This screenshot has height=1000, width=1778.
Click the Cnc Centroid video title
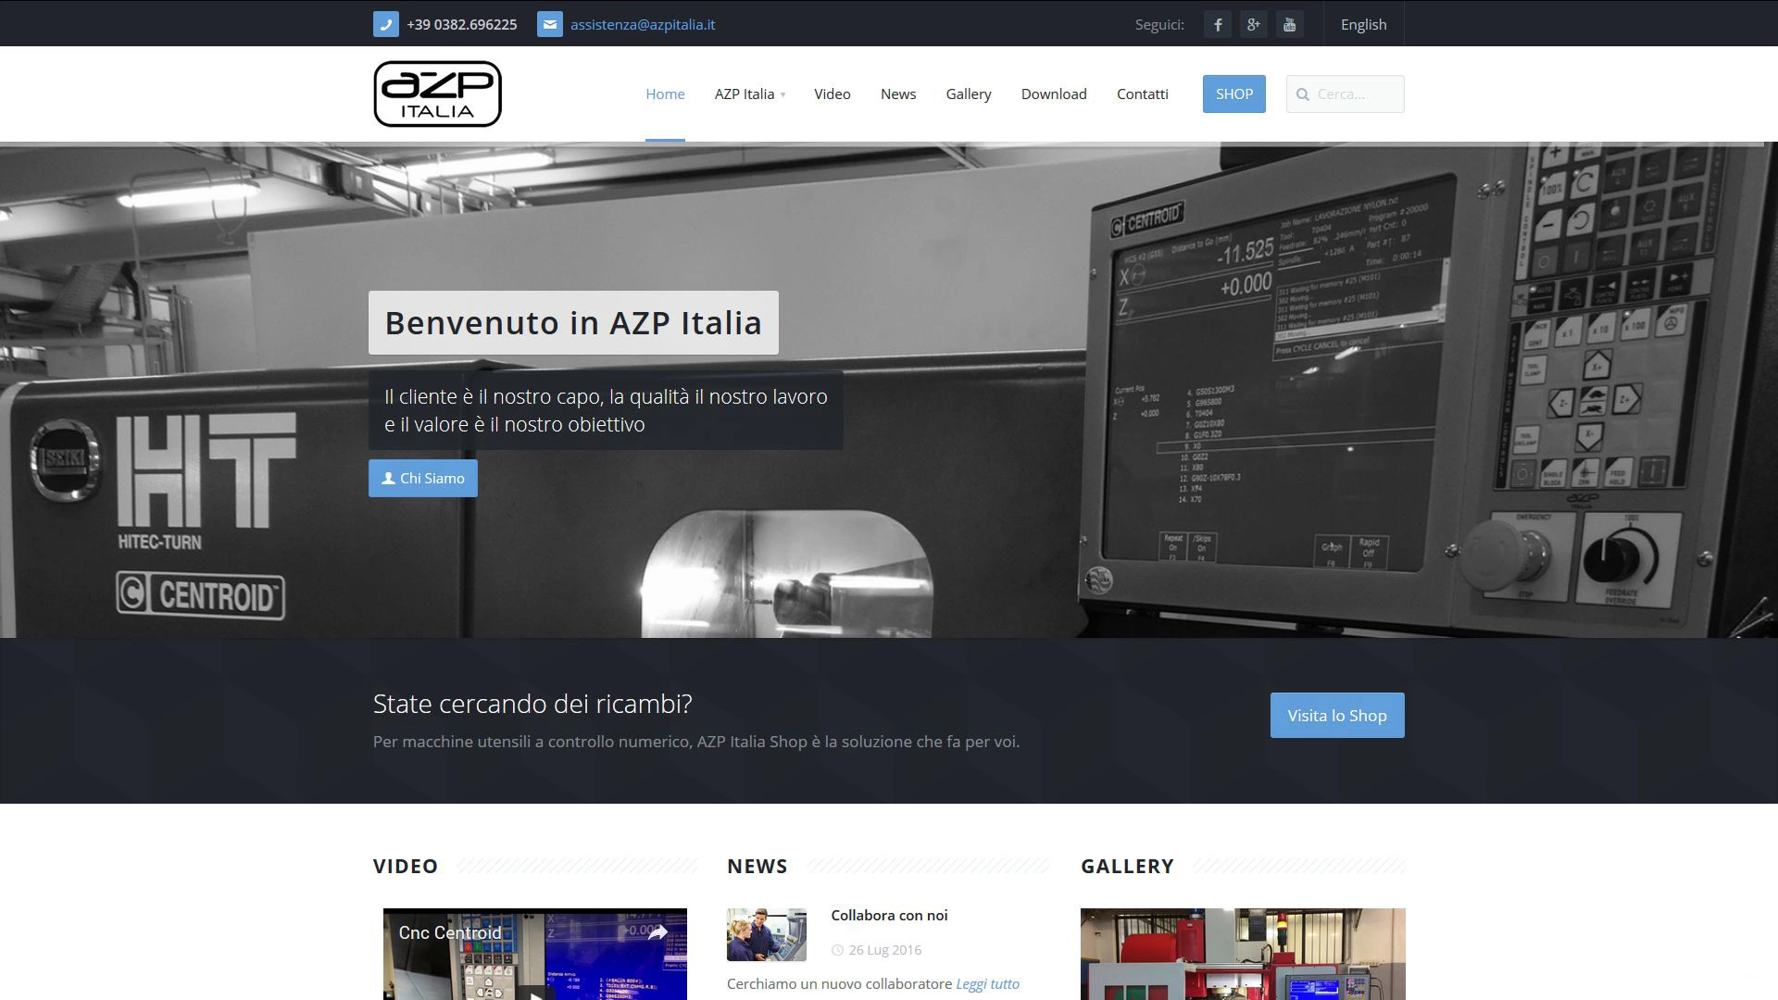(x=450, y=932)
